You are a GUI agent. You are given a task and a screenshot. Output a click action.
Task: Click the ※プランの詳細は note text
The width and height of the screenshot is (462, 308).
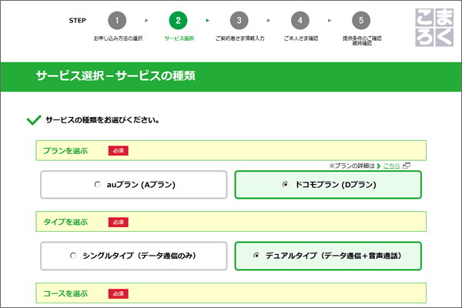click(x=352, y=166)
